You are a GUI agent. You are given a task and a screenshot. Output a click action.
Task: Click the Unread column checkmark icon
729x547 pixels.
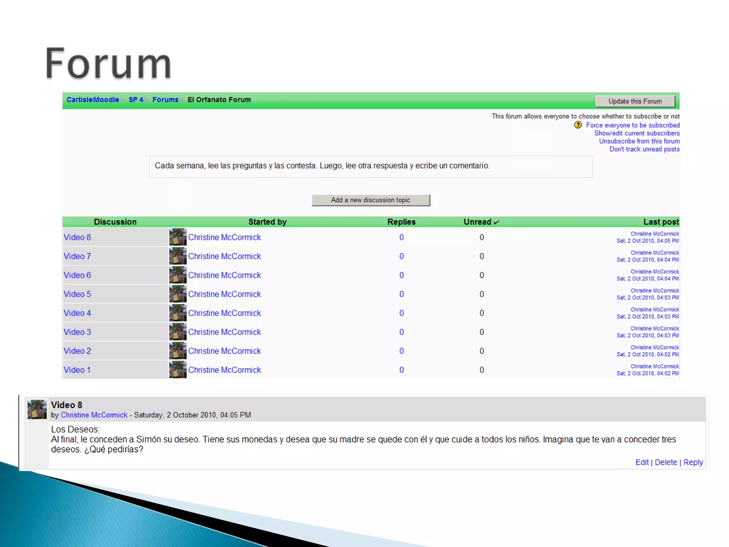coord(496,222)
